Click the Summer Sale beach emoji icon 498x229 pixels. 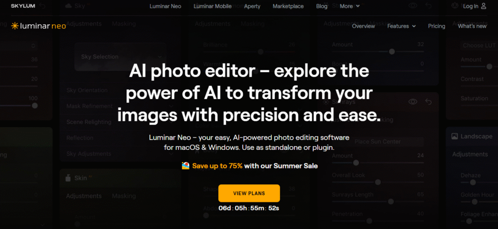pyautogui.click(x=185, y=165)
